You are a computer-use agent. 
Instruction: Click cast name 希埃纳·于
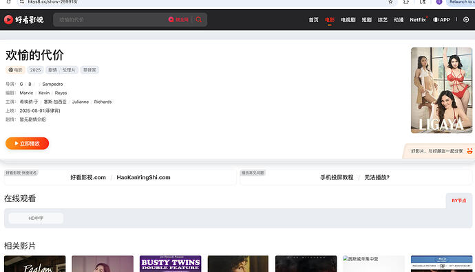point(29,102)
